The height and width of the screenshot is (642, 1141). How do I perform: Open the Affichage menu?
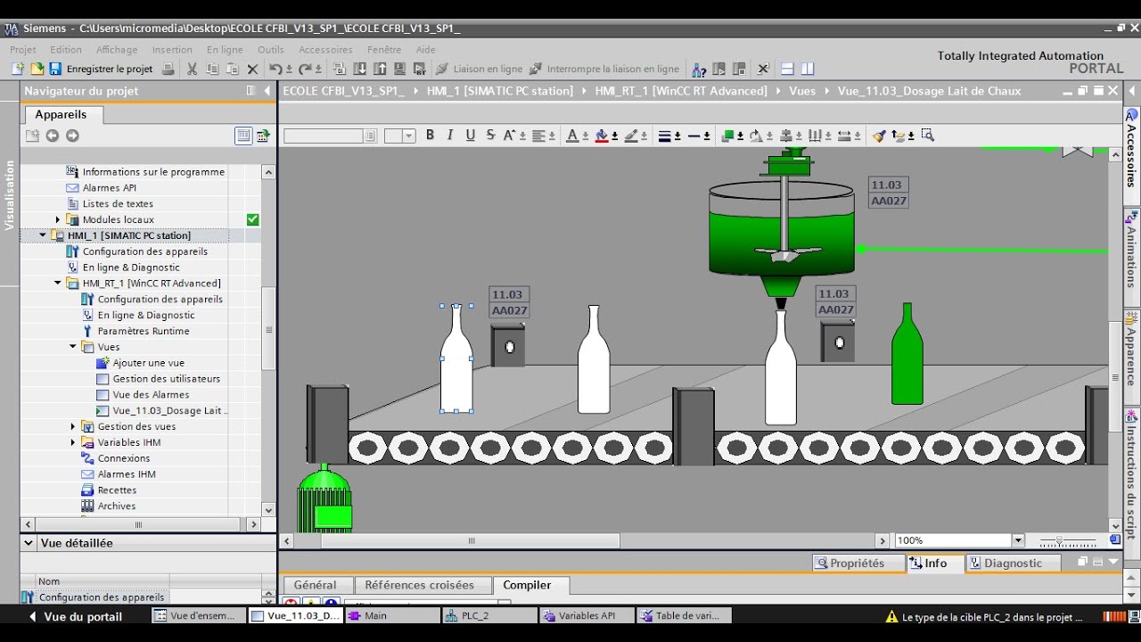pos(117,50)
